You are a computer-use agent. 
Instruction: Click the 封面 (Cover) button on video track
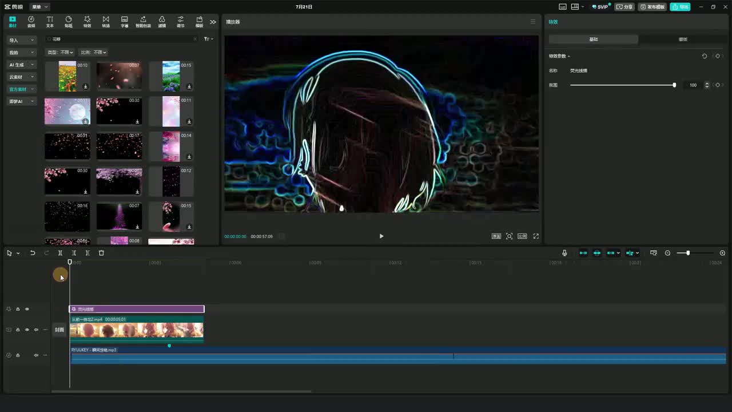59,330
